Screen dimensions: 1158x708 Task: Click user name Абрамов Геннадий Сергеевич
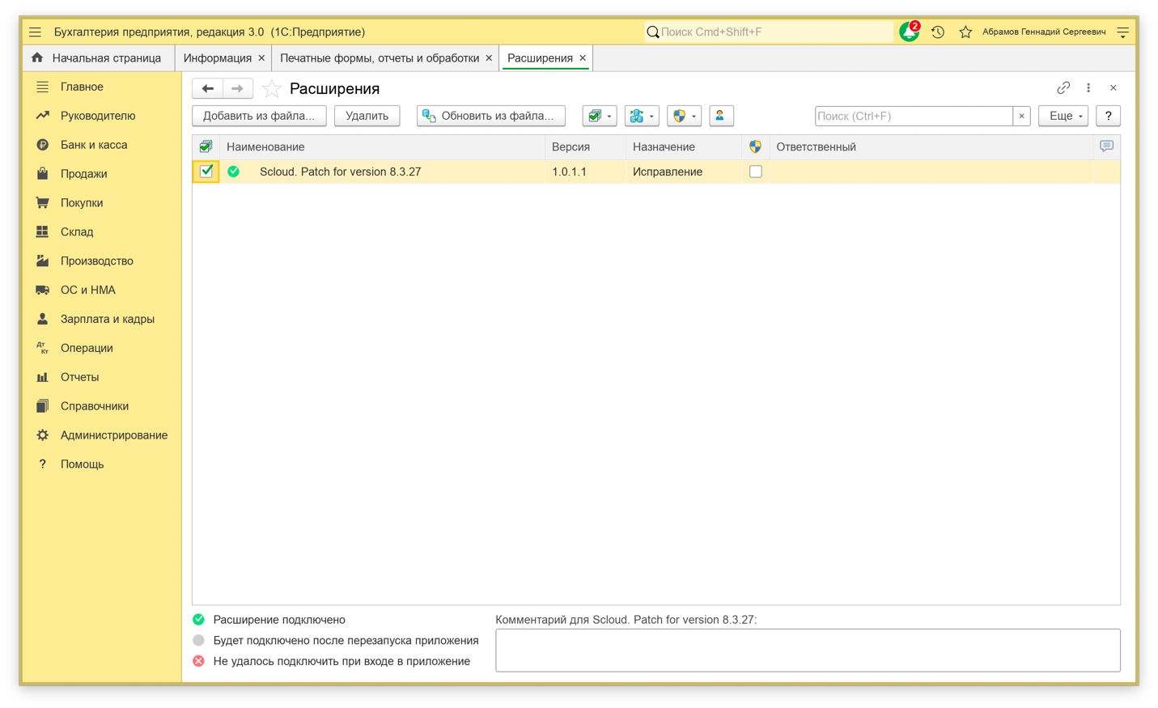click(1044, 32)
